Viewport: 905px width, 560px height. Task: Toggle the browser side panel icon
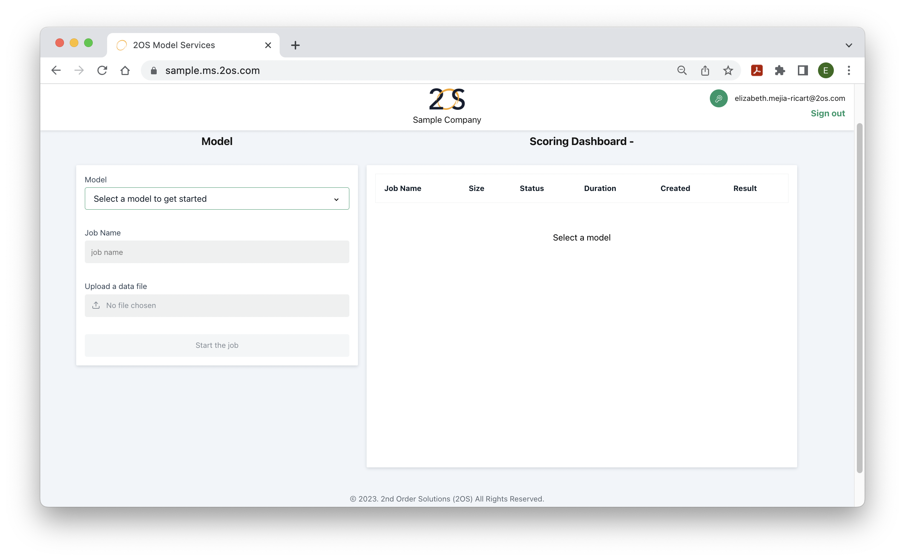click(x=803, y=70)
